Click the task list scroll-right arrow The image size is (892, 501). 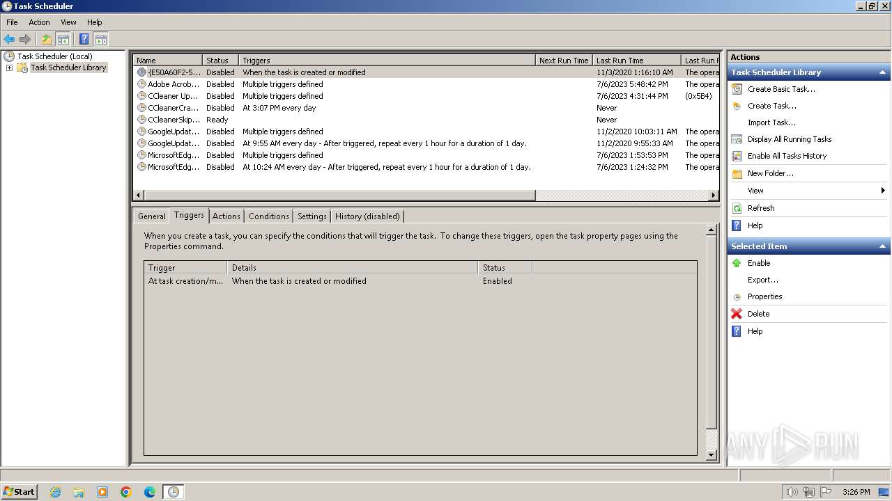pyautogui.click(x=714, y=196)
